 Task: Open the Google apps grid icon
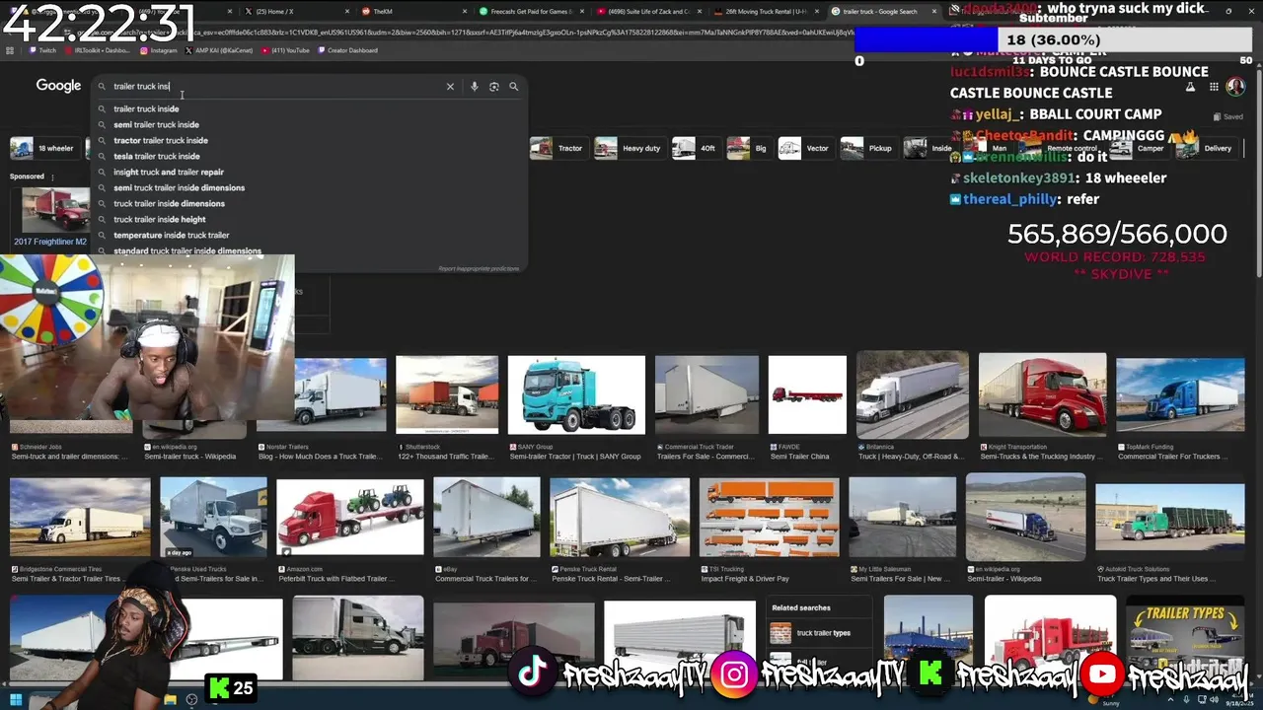tap(1214, 87)
